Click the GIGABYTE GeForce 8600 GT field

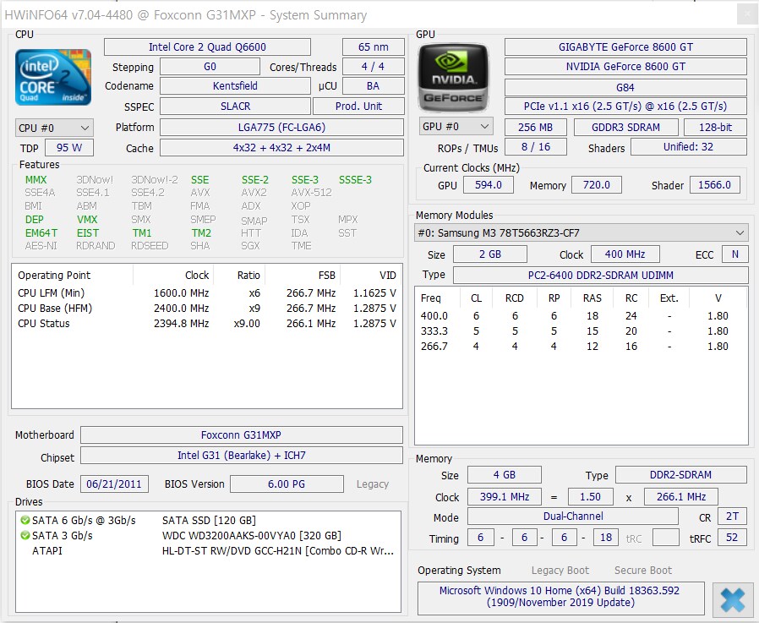pos(625,47)
